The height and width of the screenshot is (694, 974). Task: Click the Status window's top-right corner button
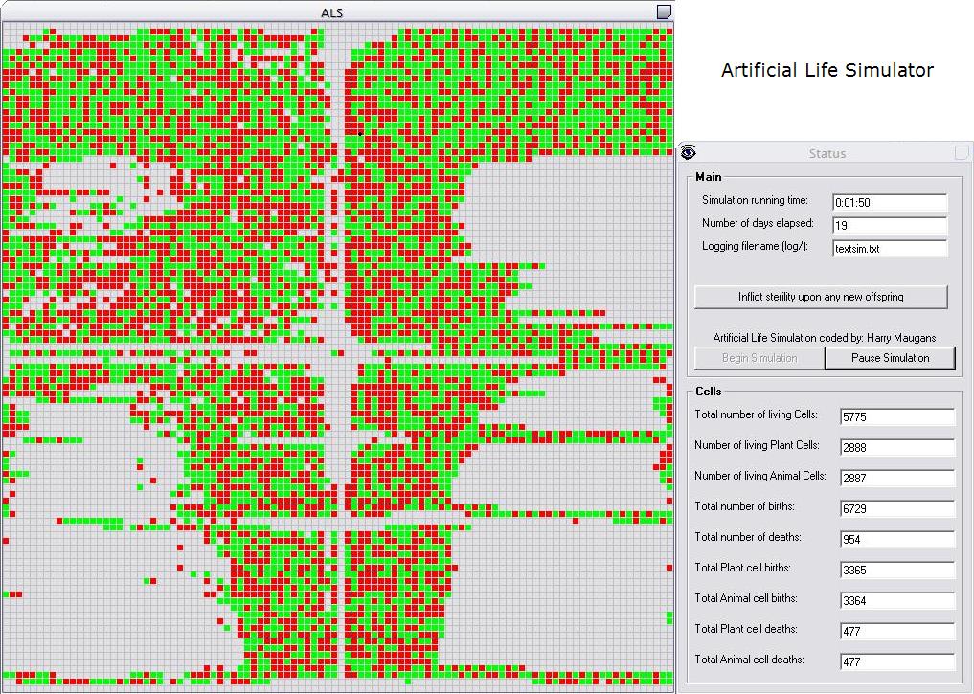coord(962,152)
